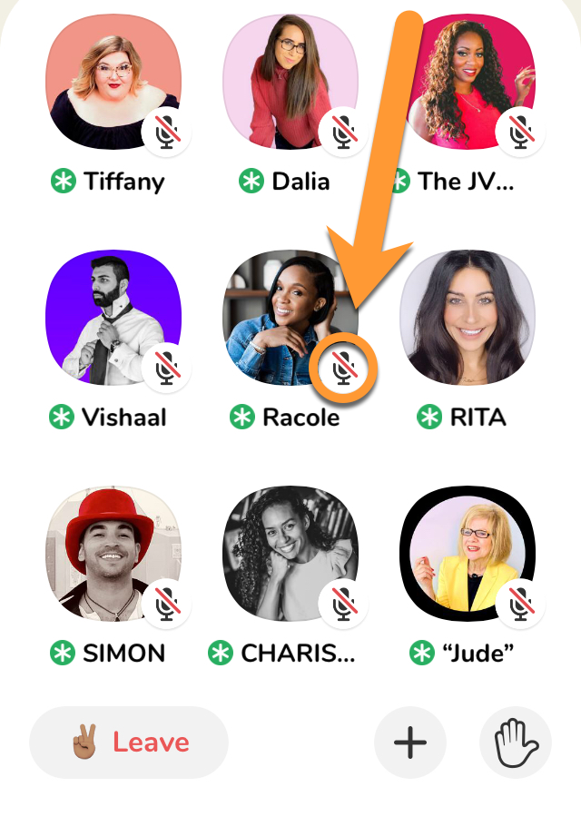Viewport: 581px width, 826px height.
Task: Tap the plus button to add people
Action: [410, 742]
